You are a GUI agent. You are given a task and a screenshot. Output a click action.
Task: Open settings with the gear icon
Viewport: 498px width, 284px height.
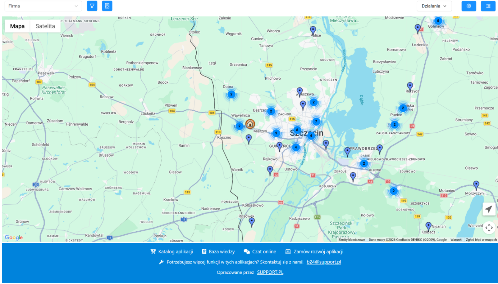click(468, 6)
